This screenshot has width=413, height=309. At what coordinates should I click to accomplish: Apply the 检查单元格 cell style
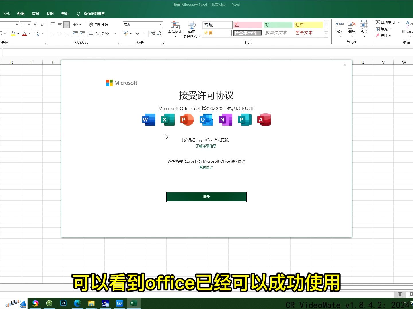(x=248, y=33)
